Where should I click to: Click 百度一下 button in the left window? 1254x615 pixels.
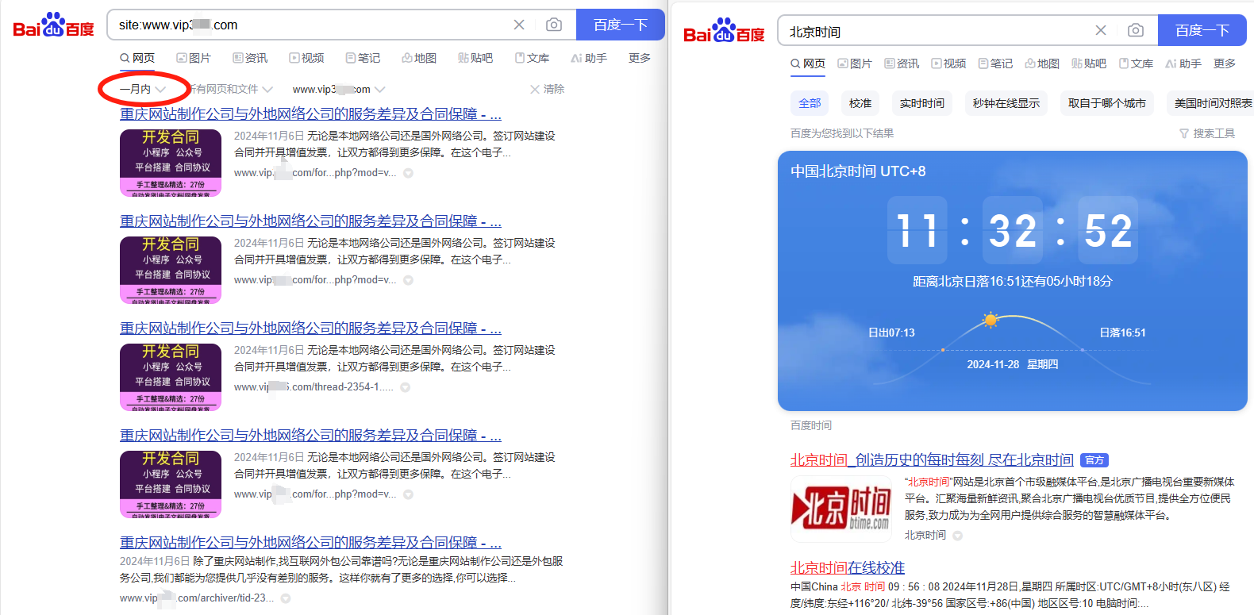[621, 25]
